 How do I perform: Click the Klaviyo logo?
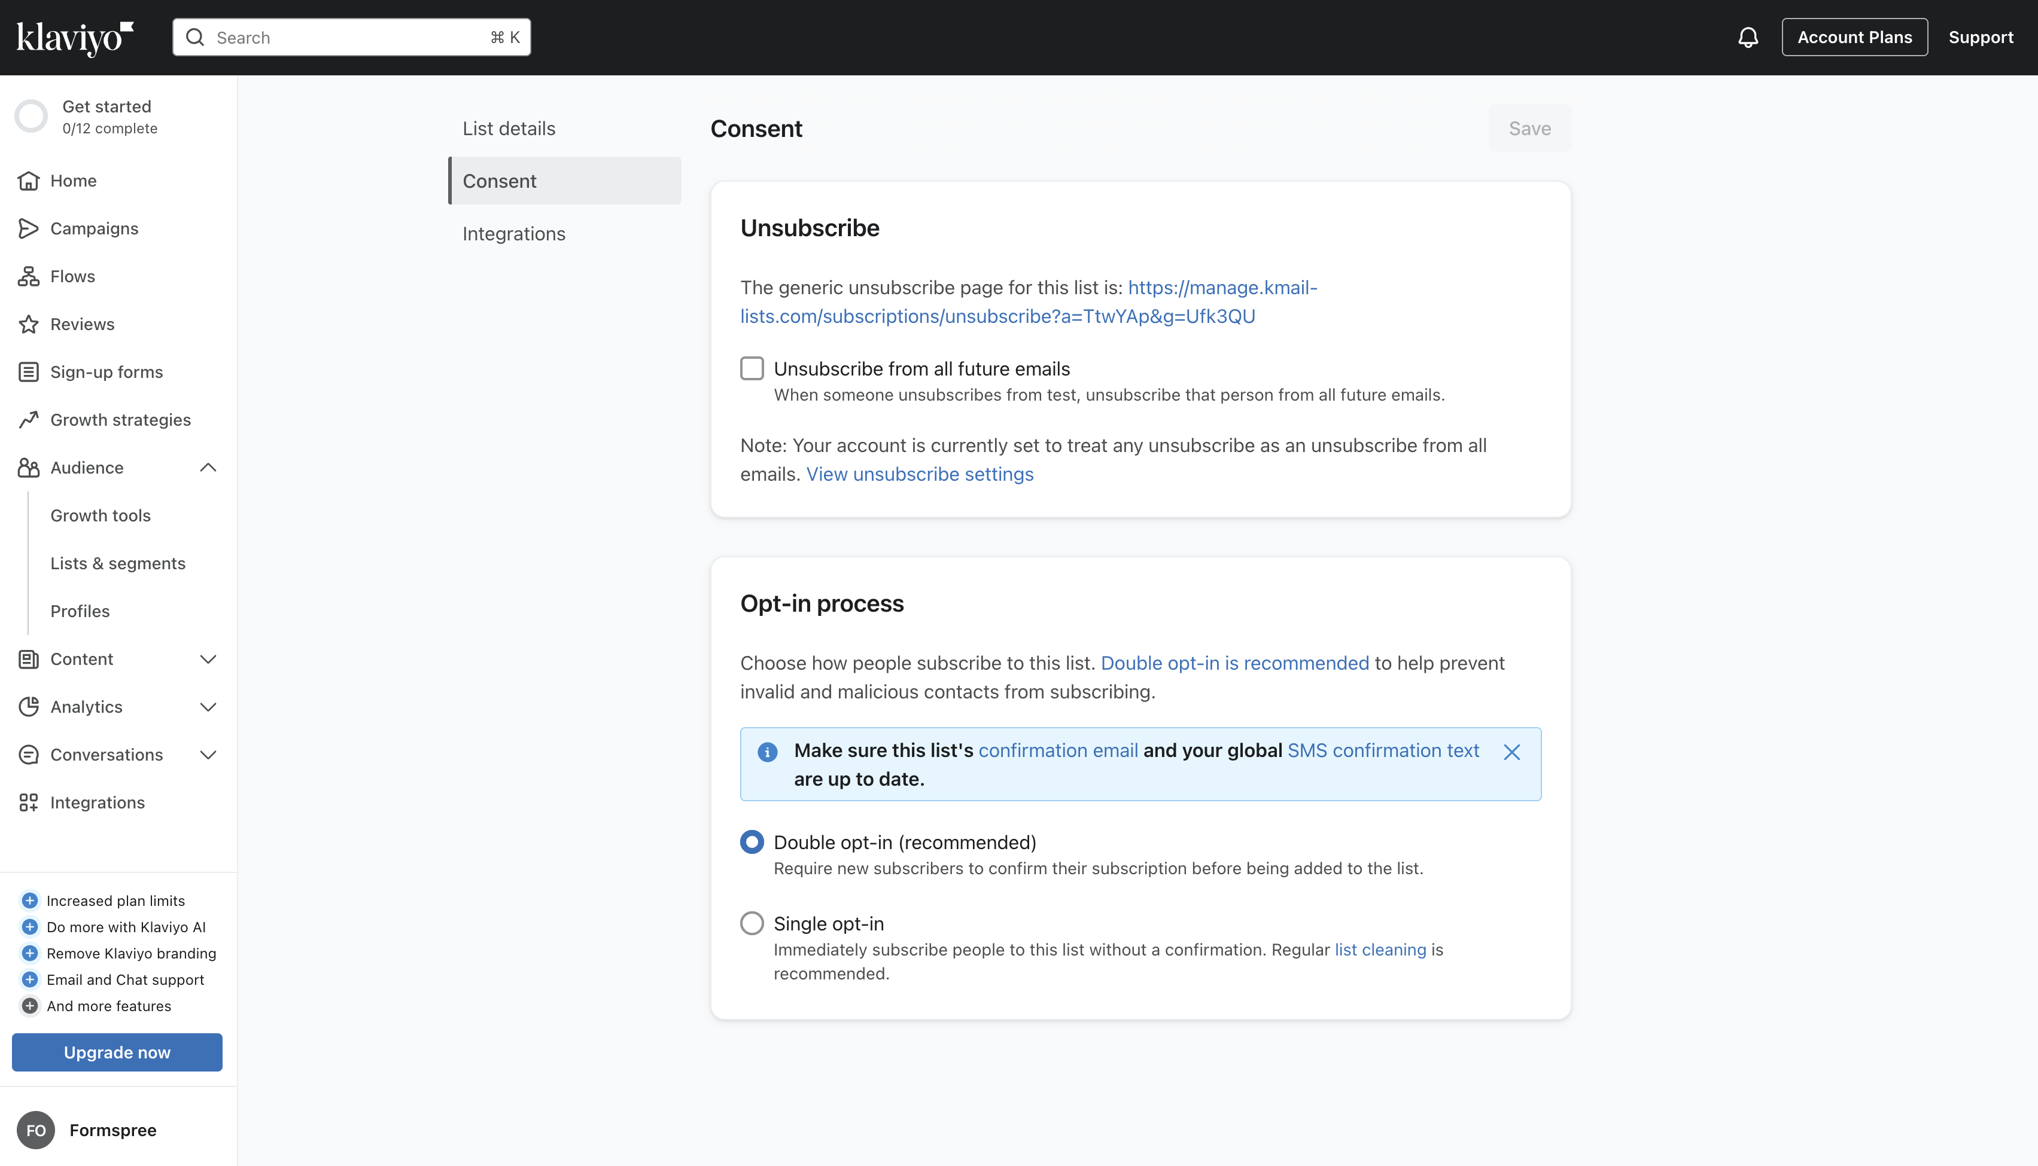[75, 37]
